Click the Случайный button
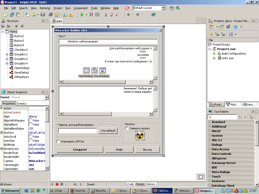 click(108, 131)
